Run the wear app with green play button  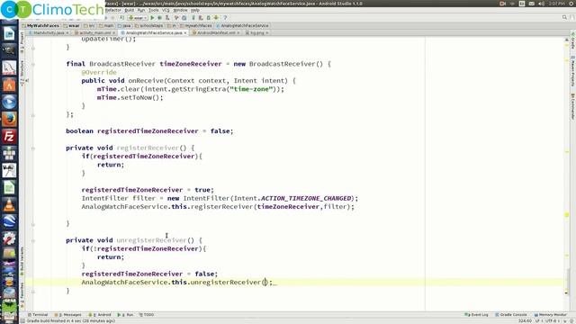(152, 18)
